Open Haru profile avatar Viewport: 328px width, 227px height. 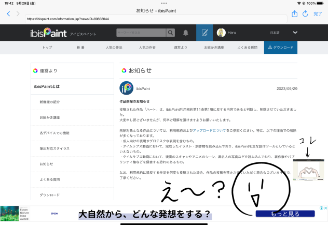(221, 33)
